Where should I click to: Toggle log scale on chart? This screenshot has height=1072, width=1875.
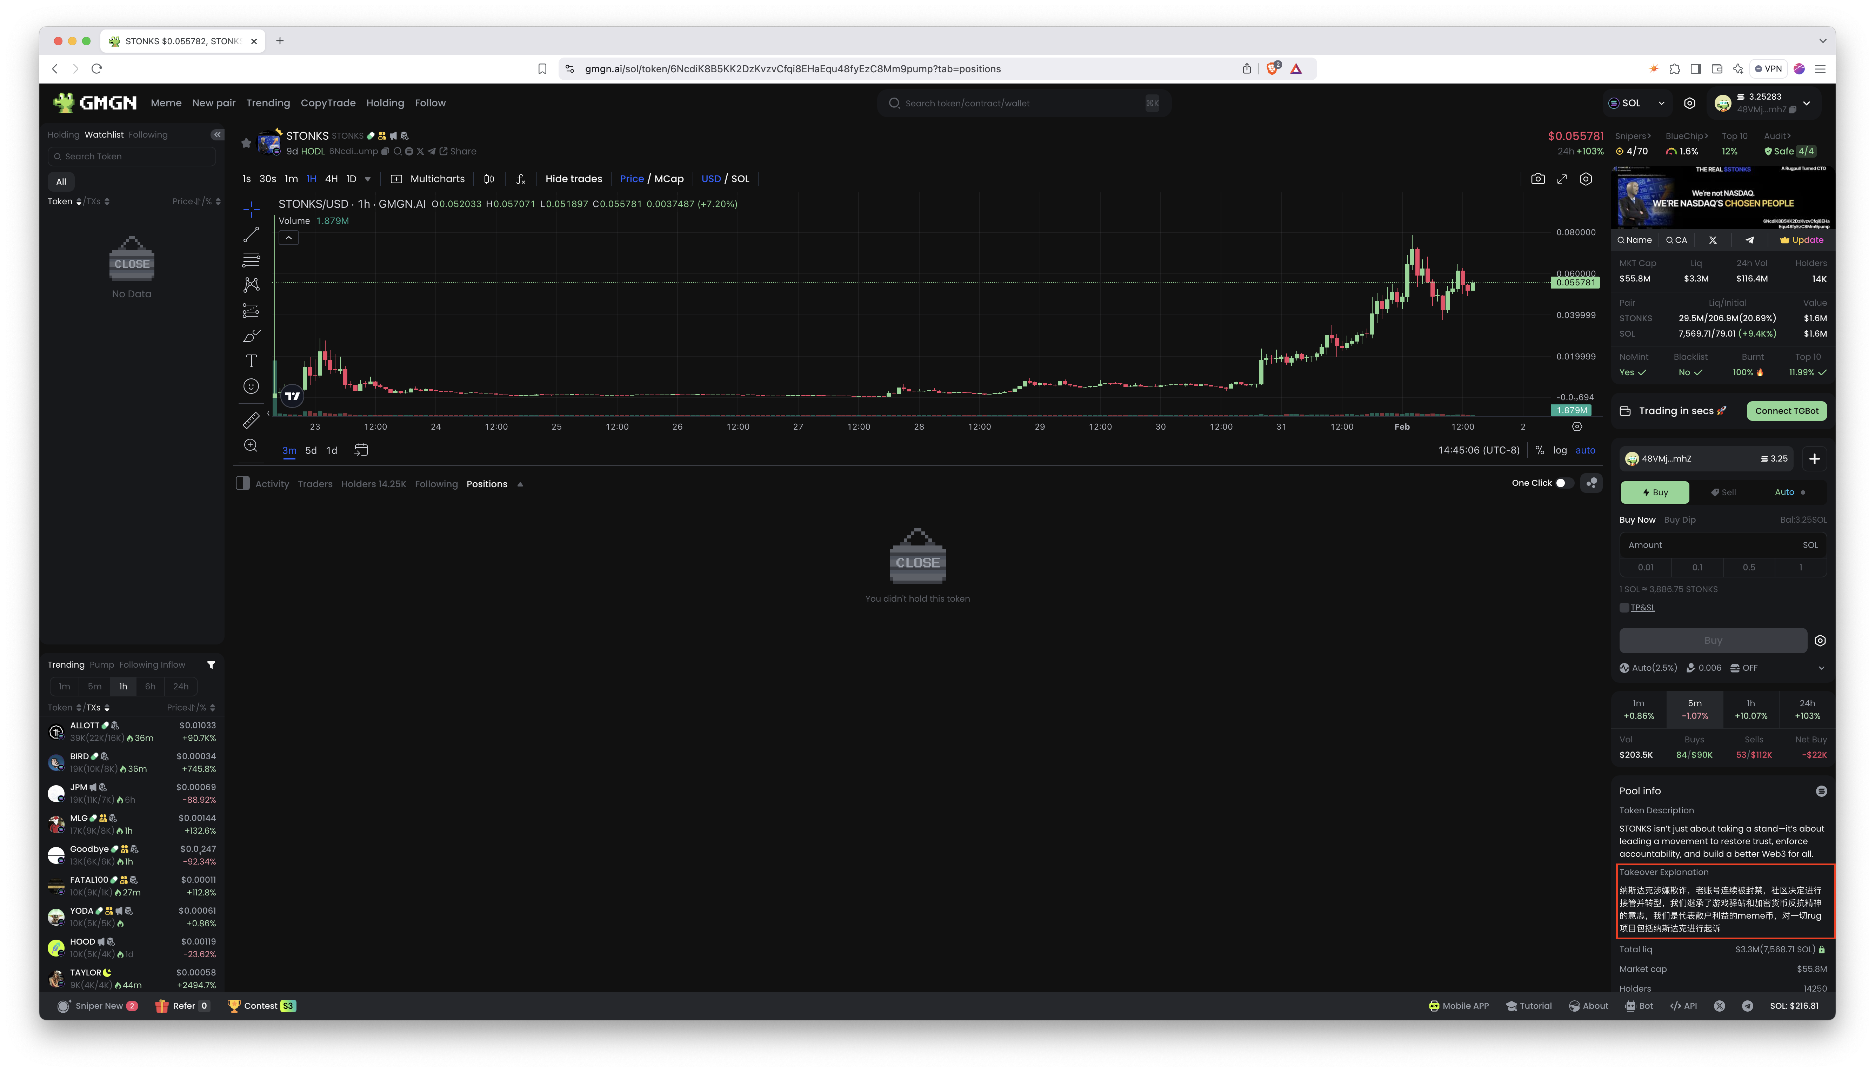click(1559, 450)
